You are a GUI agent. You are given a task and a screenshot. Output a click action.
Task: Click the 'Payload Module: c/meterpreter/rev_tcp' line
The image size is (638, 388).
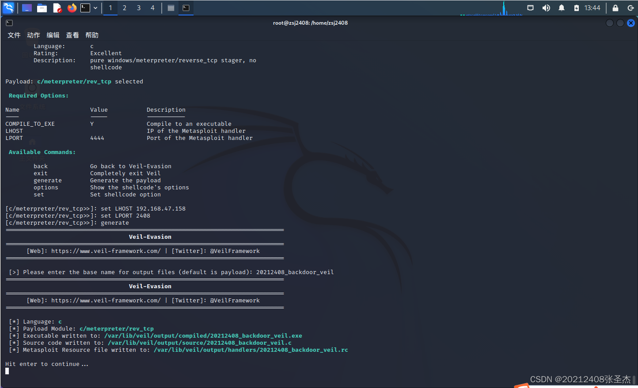(x=81, y=329)
